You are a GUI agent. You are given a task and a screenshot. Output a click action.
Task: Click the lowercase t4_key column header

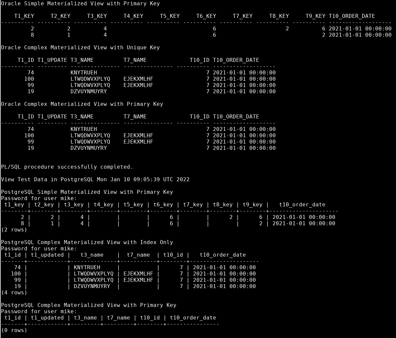point(104,205)
